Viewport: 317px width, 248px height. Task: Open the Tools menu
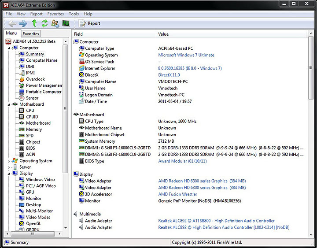pos(74,14)
